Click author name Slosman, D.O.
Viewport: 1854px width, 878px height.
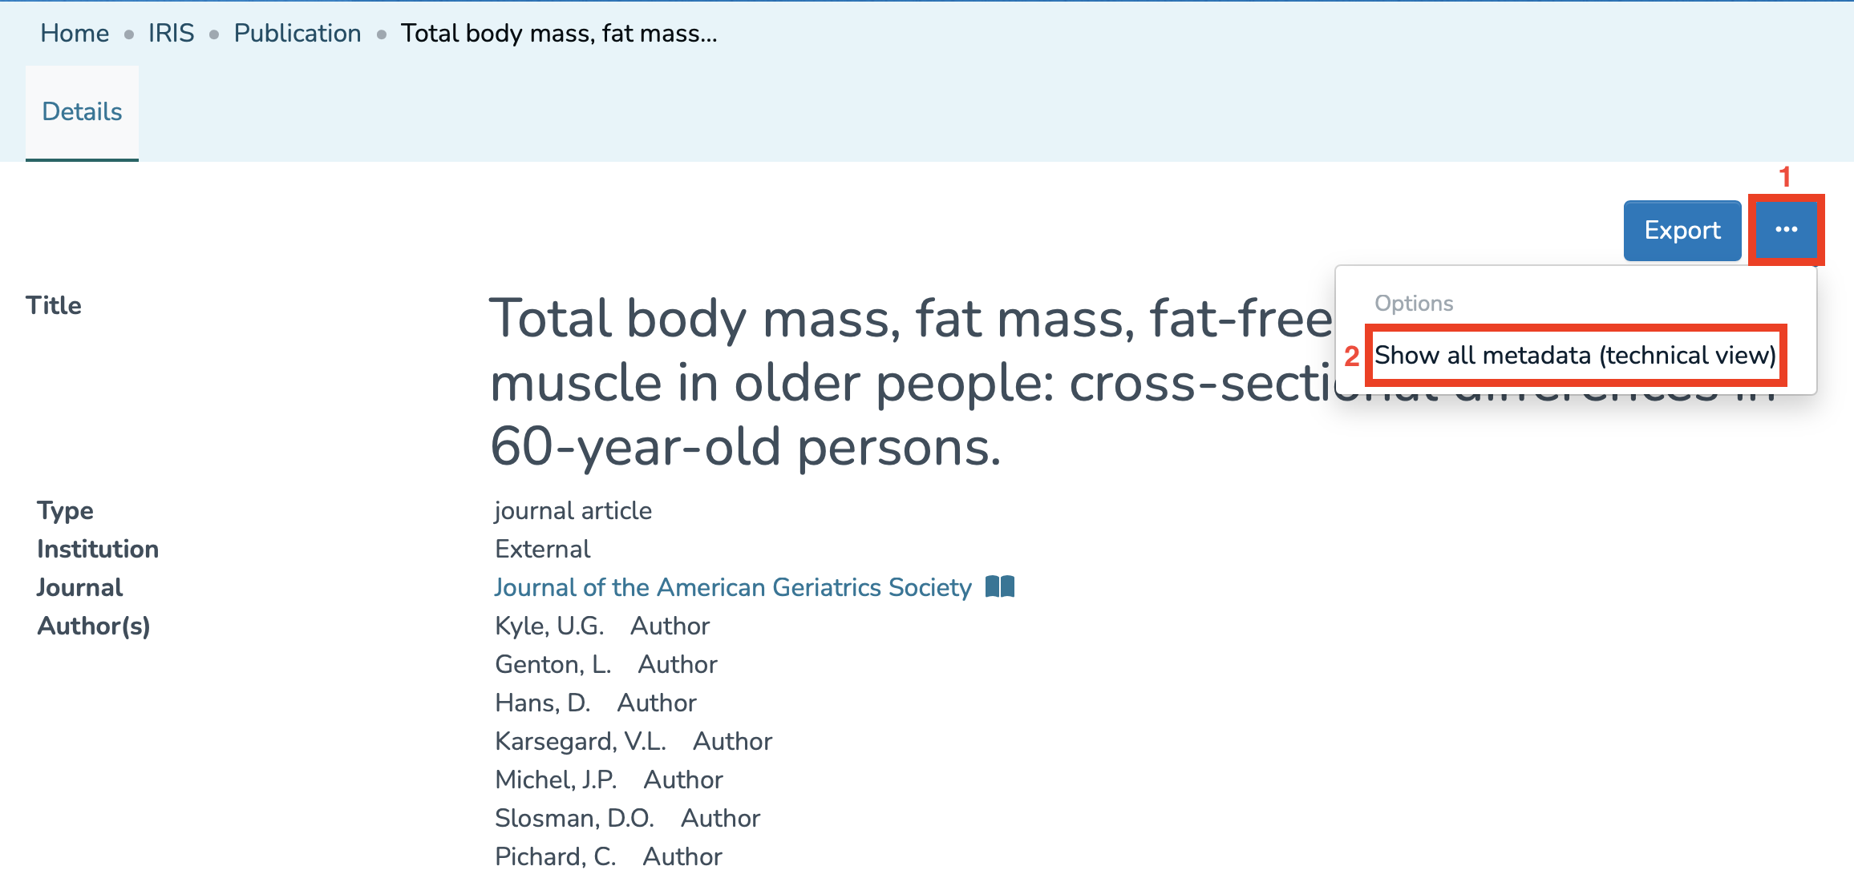574,818
